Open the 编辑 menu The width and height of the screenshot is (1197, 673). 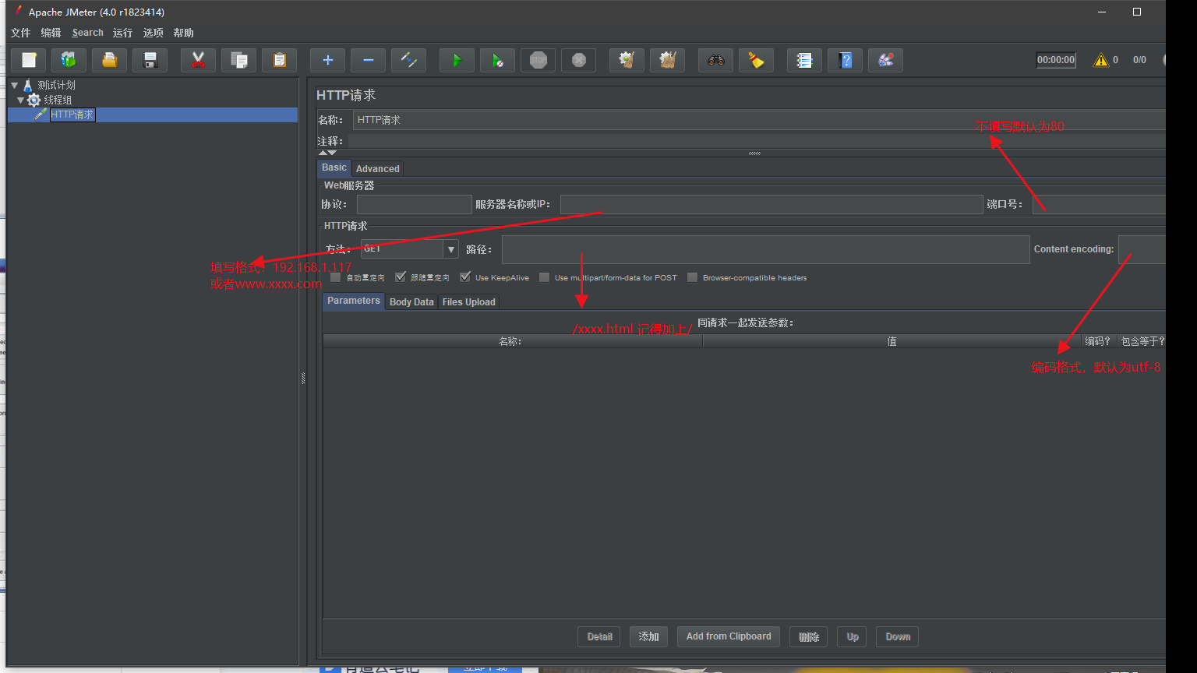click(x=51, y=33)
